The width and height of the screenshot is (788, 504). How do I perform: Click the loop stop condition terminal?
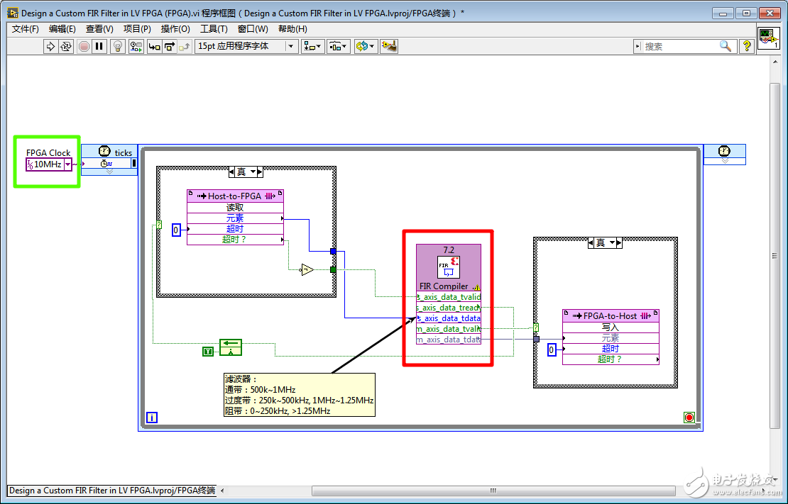[689, 418]
